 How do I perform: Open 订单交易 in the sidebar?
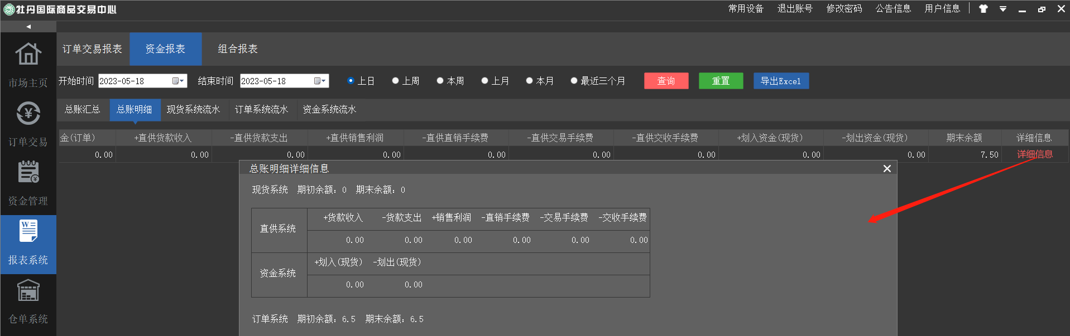pyautogui.click(x=28, y=114)
